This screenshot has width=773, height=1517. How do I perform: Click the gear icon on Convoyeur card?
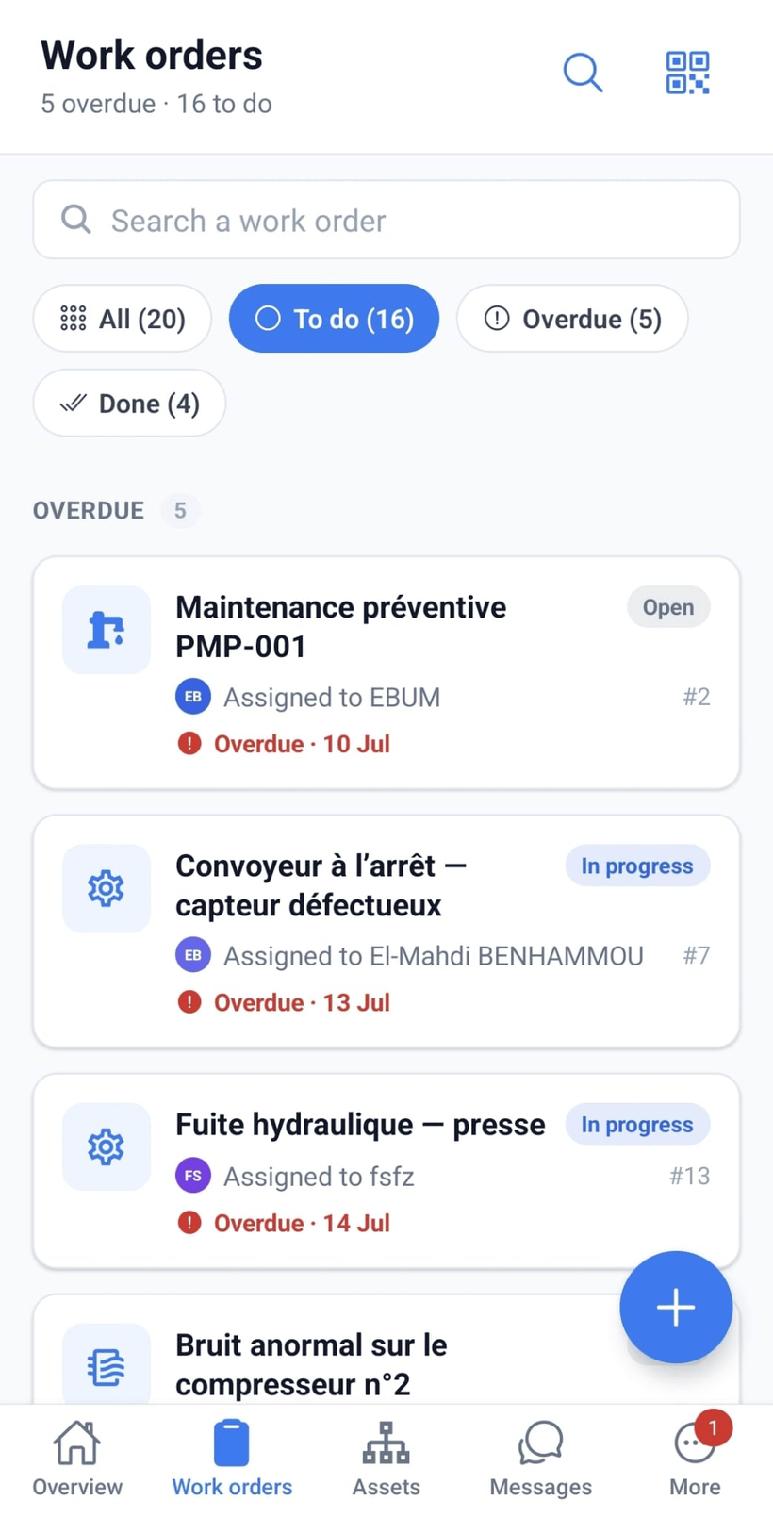(x=107, y=888)
